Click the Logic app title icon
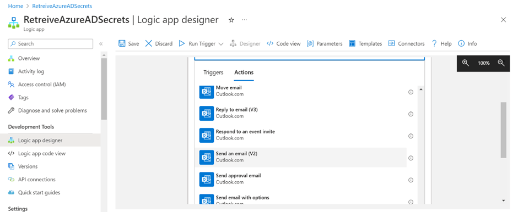This screenshot has height=212, width=518. pos(14,23)
